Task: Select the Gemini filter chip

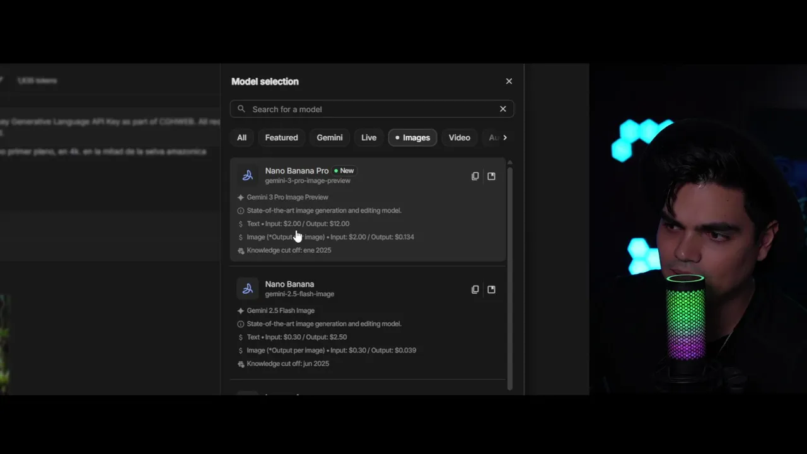Action: point(330,137)
